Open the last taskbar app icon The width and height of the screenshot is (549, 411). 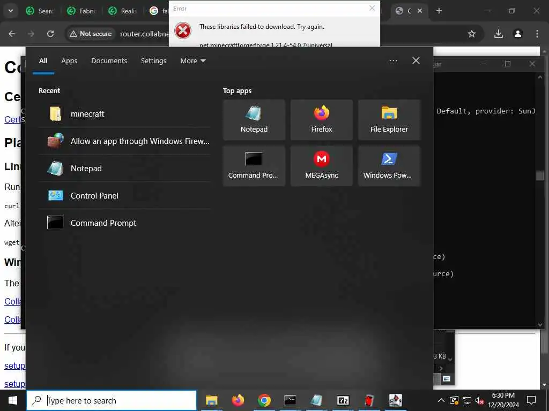tap(396, 400)
